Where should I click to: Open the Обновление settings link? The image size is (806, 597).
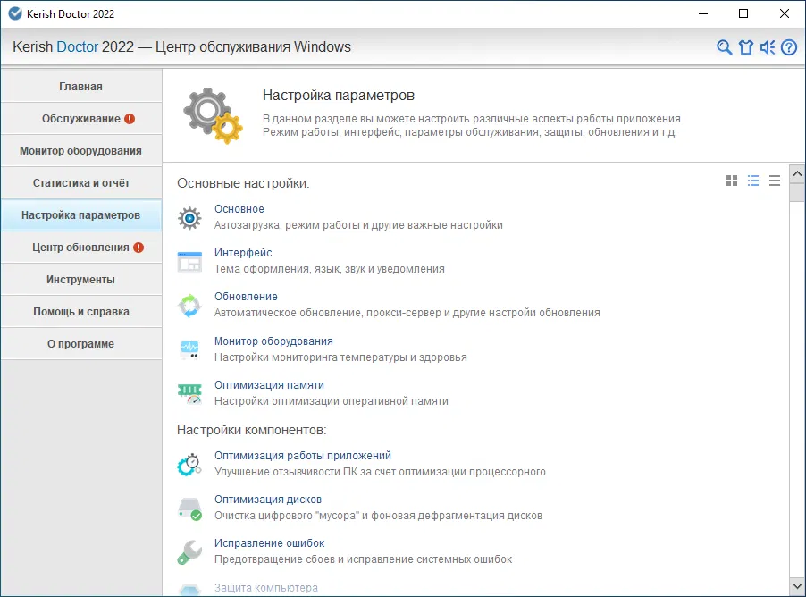click(x=246, y=296)
